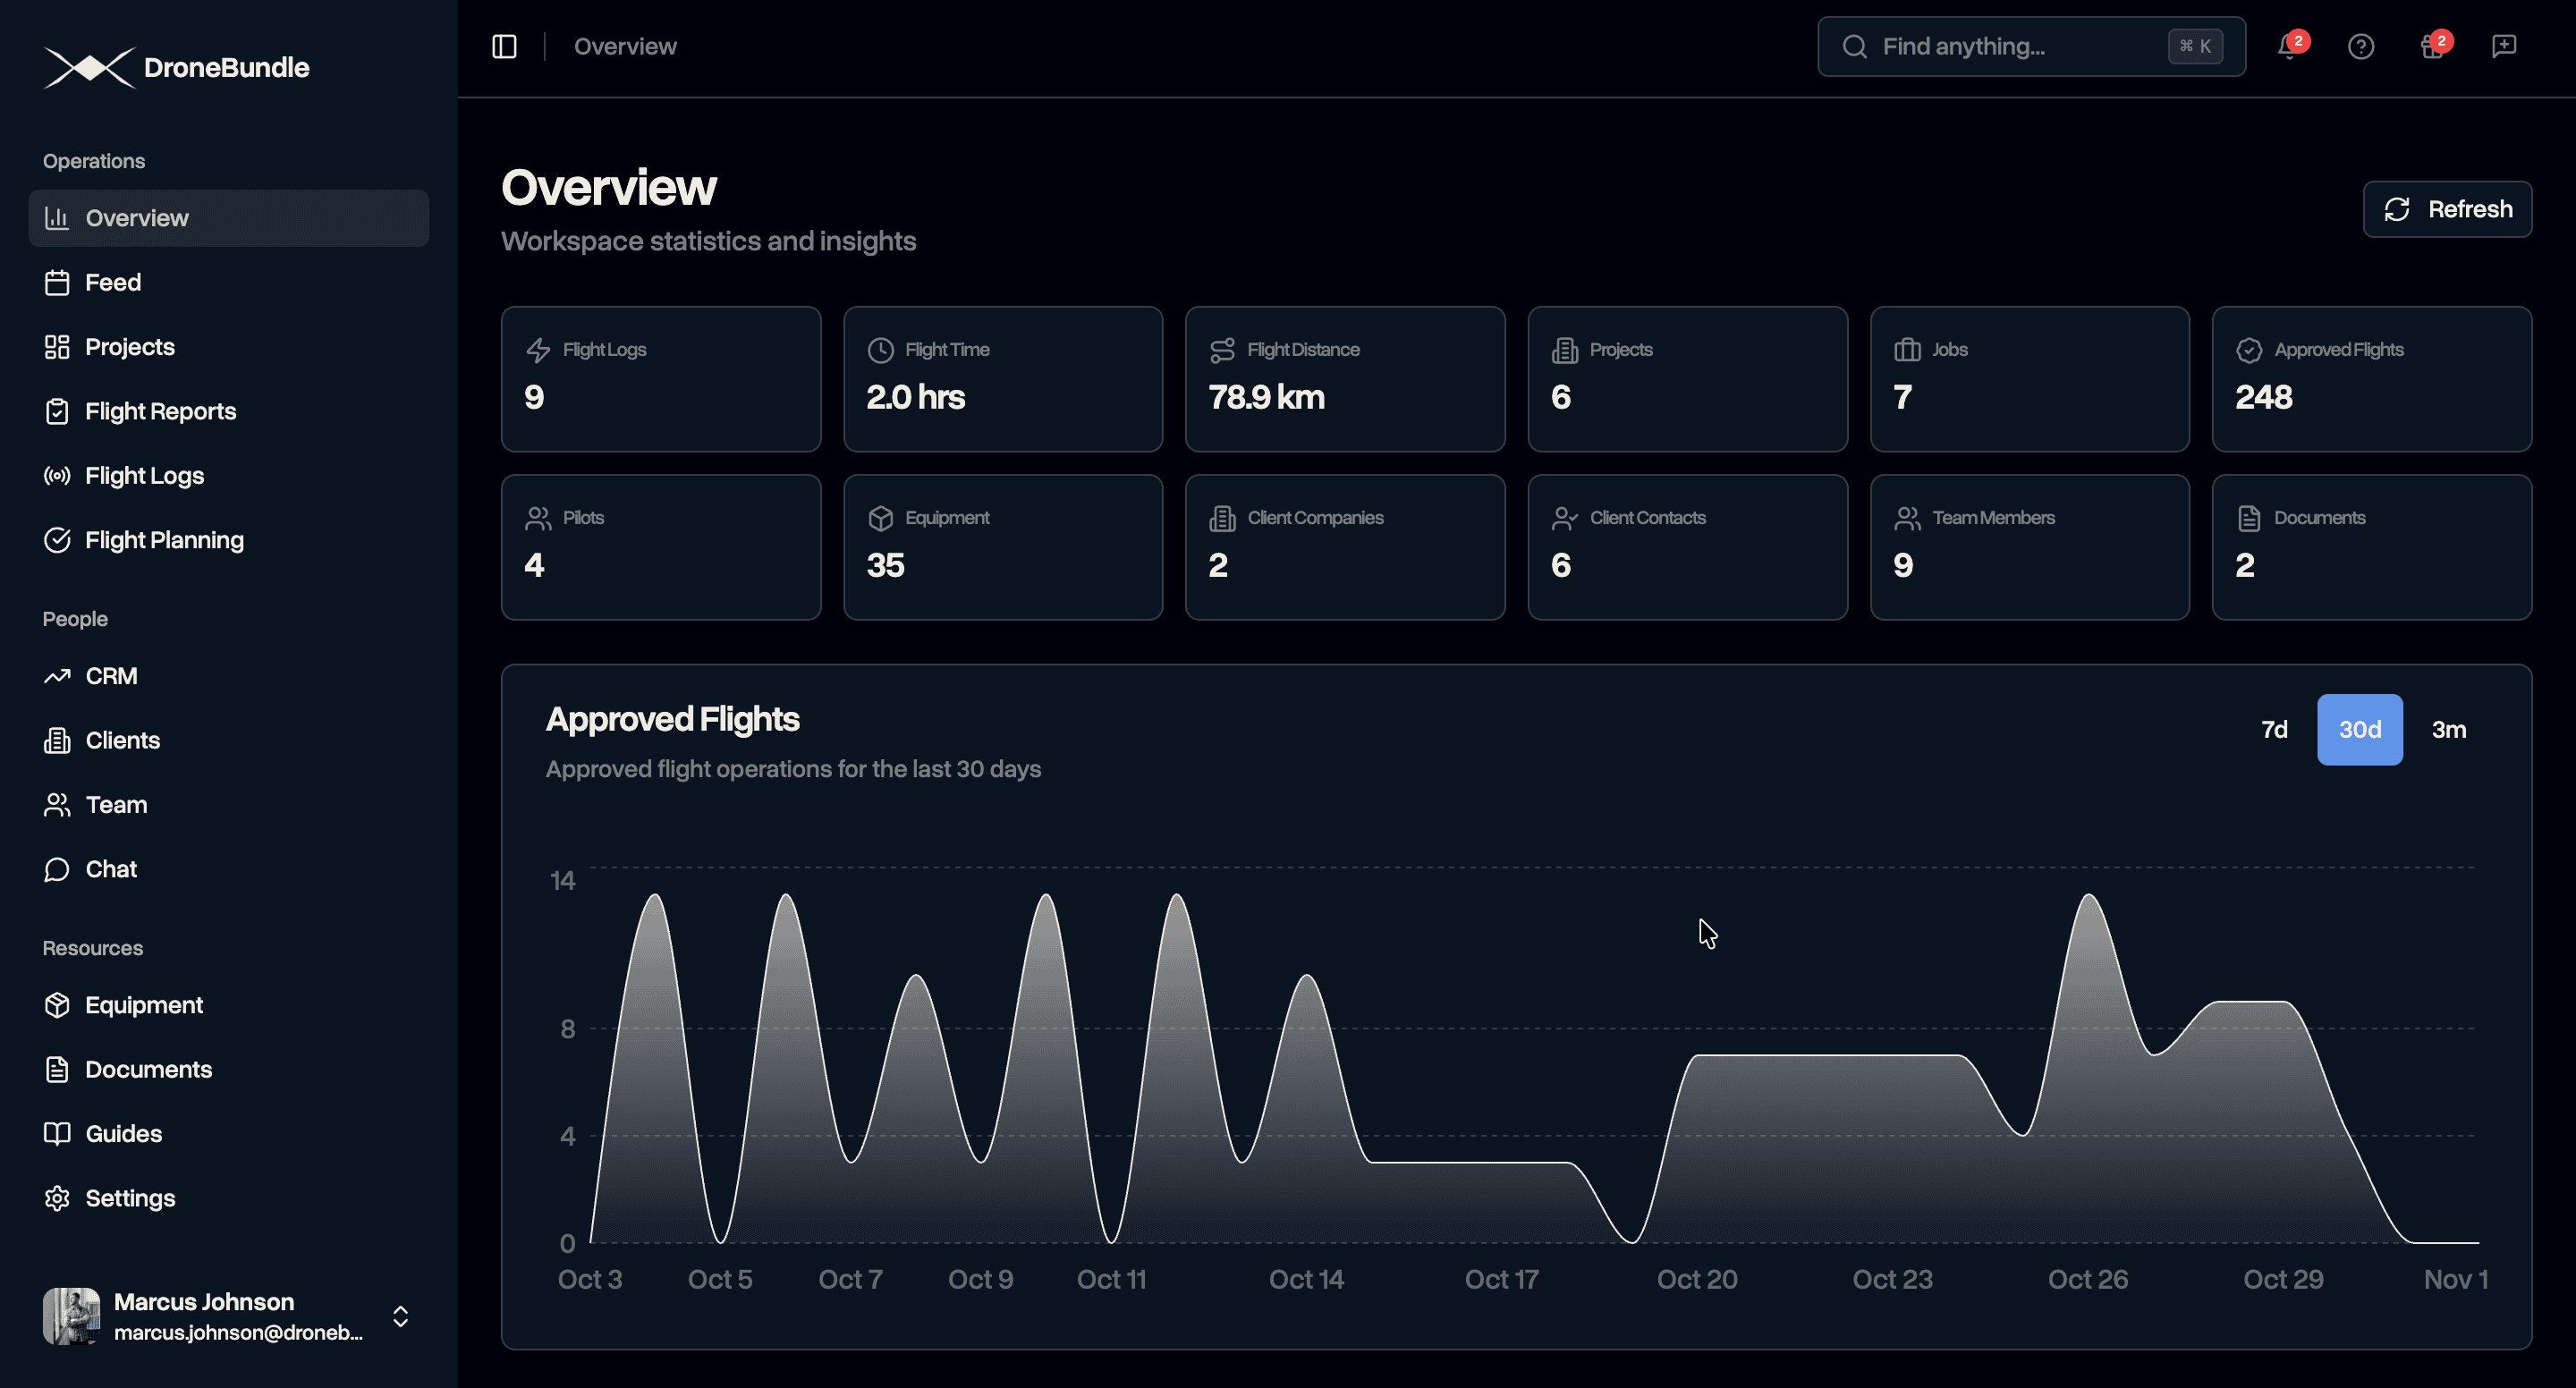Open the feedback message icon

[x=2504, y=46]
